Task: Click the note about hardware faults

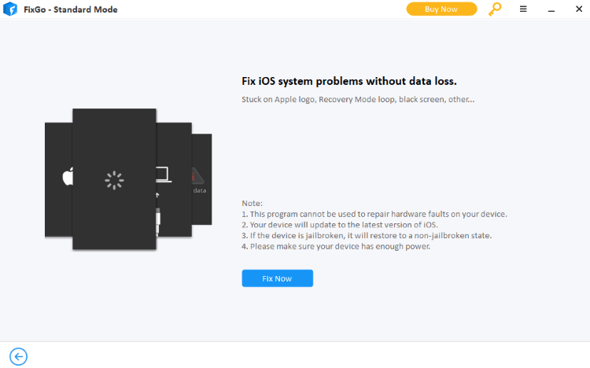Action: [374, 214]
